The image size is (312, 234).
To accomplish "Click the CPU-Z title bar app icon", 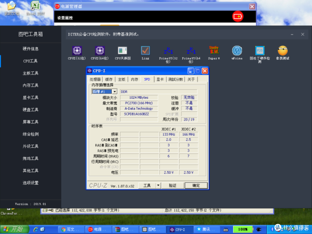I will click(x=90, y=71).
